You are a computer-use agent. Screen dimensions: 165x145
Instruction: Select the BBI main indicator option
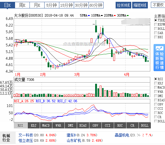click(x=156, y=37)
